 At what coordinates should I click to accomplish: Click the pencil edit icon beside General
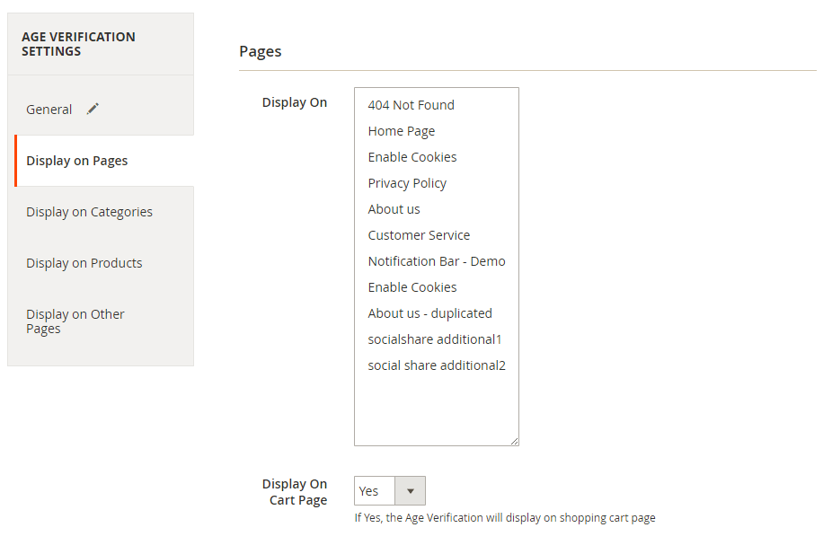click(x=93, y=109)
